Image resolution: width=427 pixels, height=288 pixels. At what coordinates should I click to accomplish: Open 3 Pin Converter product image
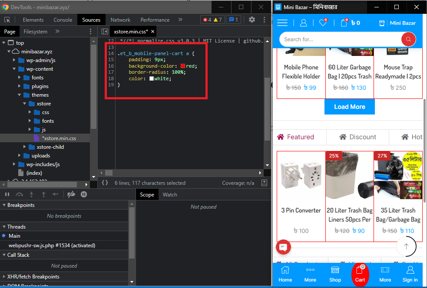click(301, 175)
